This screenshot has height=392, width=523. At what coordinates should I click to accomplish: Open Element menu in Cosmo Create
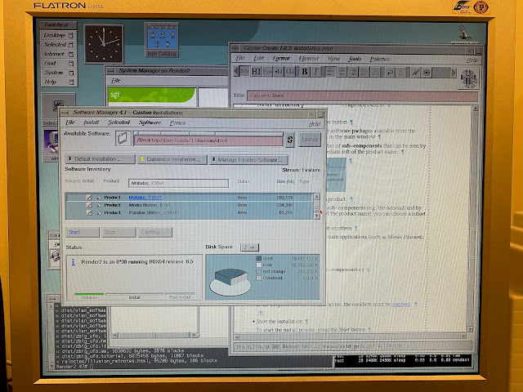(x=309, y=59)
